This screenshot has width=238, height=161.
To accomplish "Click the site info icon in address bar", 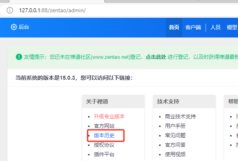I will tap(10, 10).
